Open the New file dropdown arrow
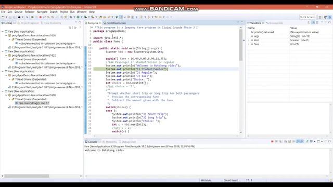This screenshot has height=187, width=333. (x=6, y=17)
